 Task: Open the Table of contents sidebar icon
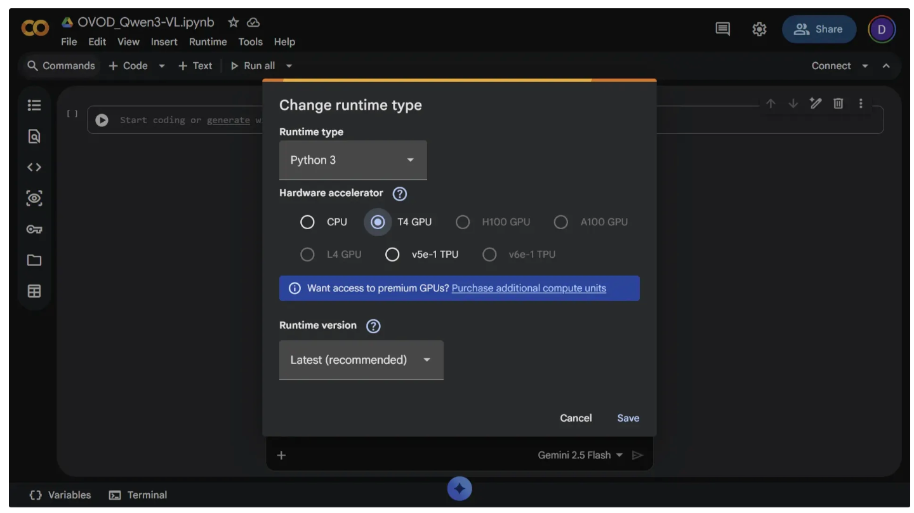[x=34, y=105]
